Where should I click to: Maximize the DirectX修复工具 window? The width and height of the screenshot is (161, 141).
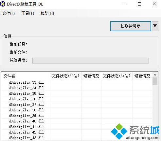pos(139,4)
